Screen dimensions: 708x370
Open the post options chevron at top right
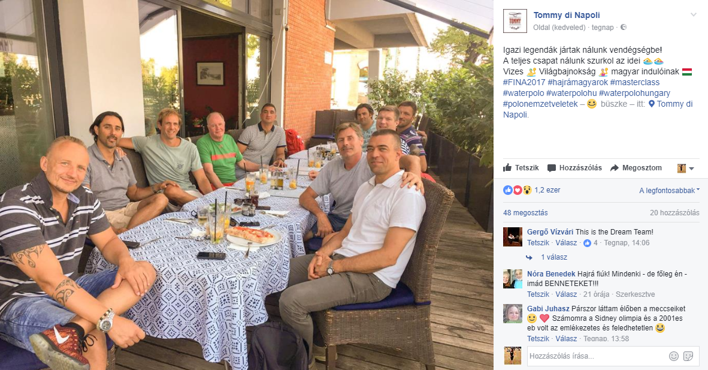pyautogui.click(x=694, y=14)
